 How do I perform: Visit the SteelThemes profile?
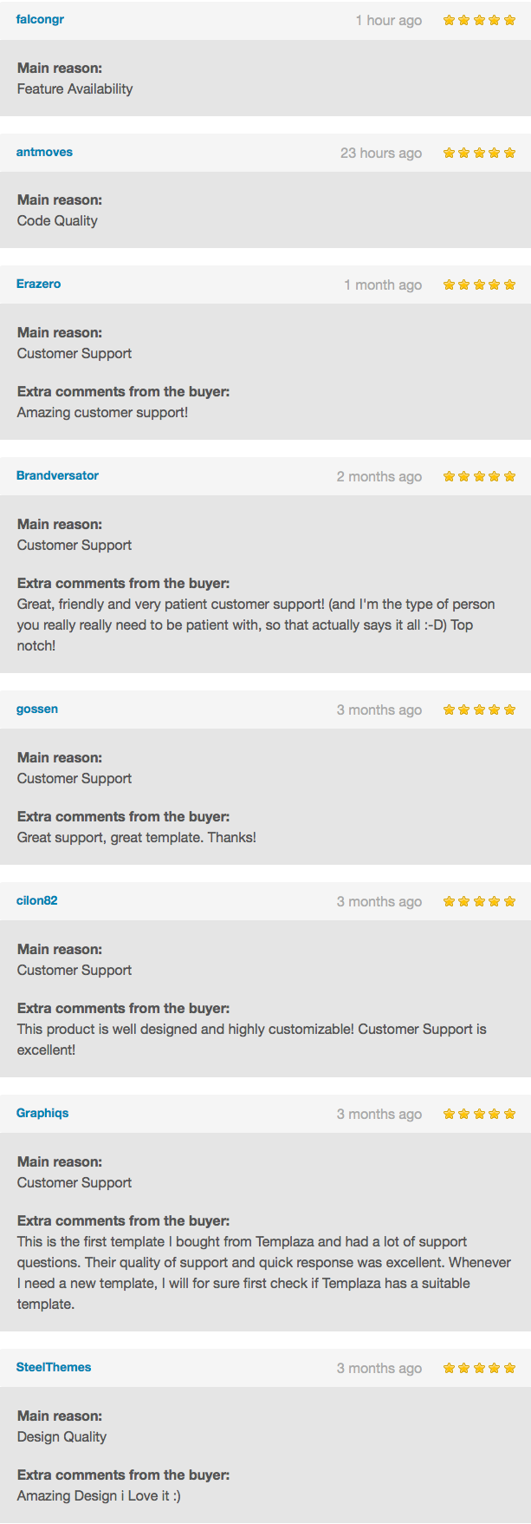(x=54, y=1367)
